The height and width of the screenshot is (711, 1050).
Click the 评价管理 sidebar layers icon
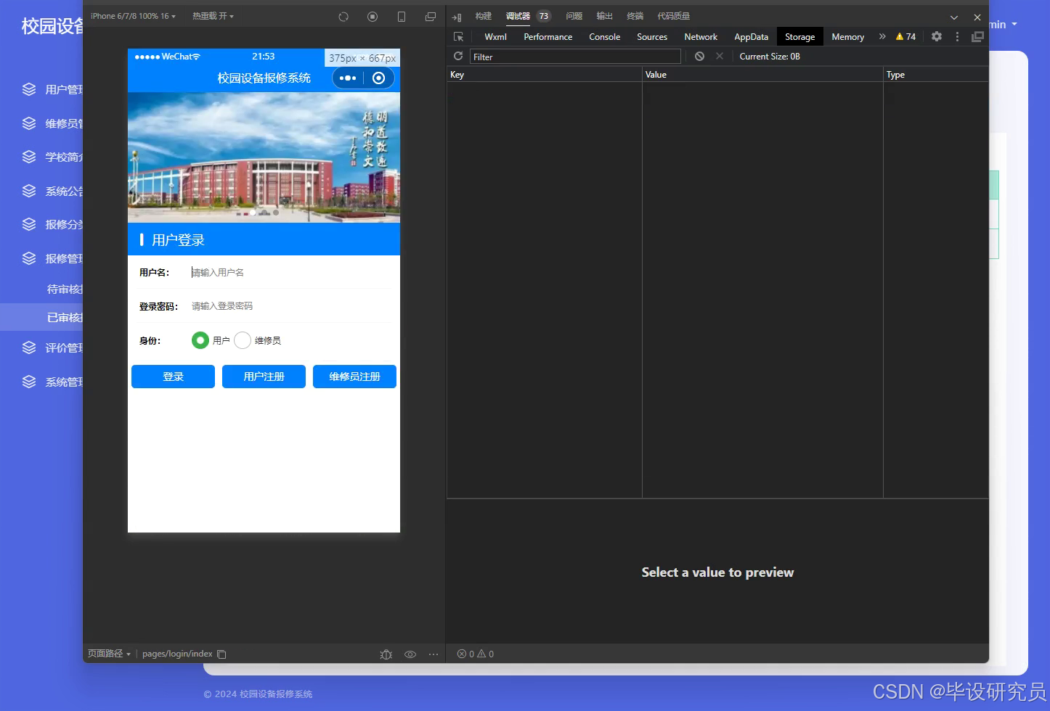[x=29, y=348]
